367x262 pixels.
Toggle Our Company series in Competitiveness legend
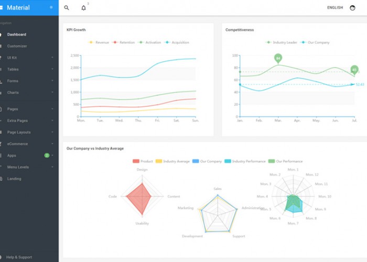click(x=315, y=42)
